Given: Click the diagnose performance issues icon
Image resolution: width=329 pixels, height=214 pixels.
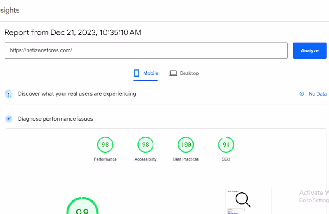Looking at the screenshot, I should (9, 119).
